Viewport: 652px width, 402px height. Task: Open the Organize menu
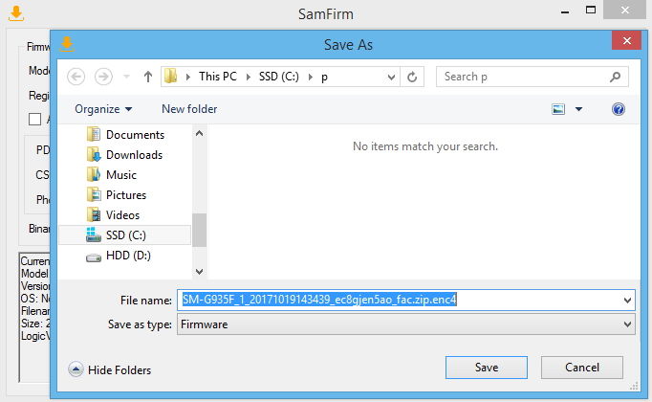tap(103, 109)
